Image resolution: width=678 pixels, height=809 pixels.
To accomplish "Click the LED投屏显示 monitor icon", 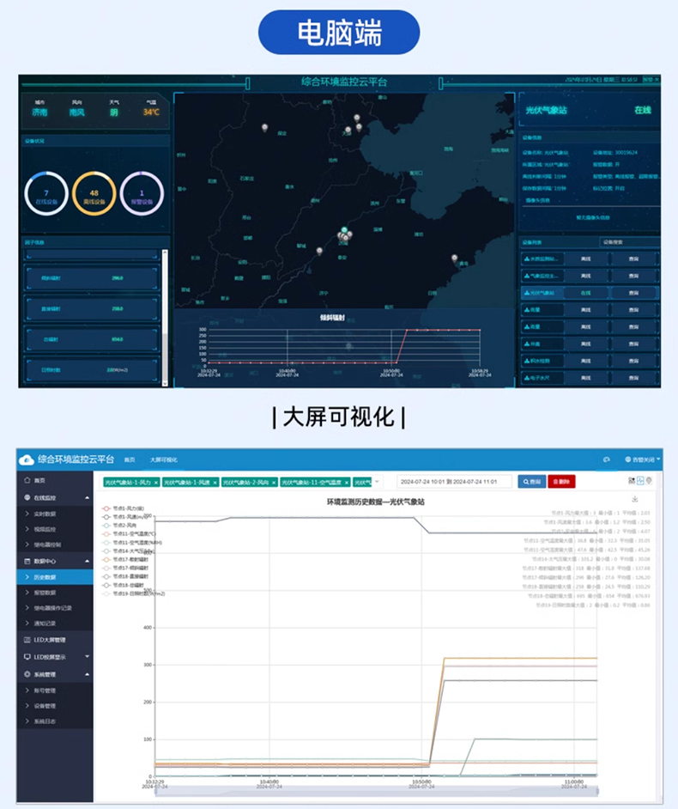I will 27,657.
